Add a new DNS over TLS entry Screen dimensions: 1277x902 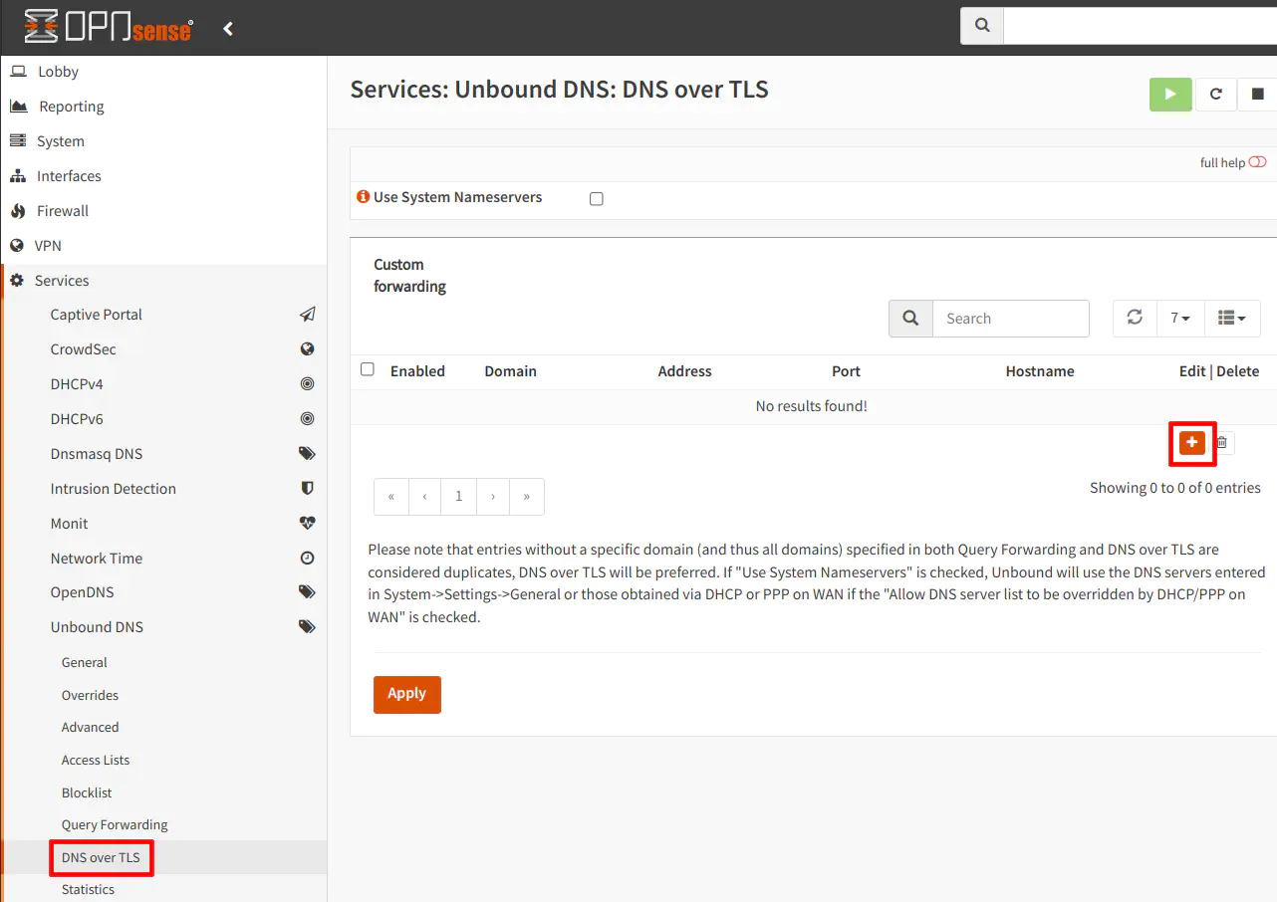[1191, 443]
